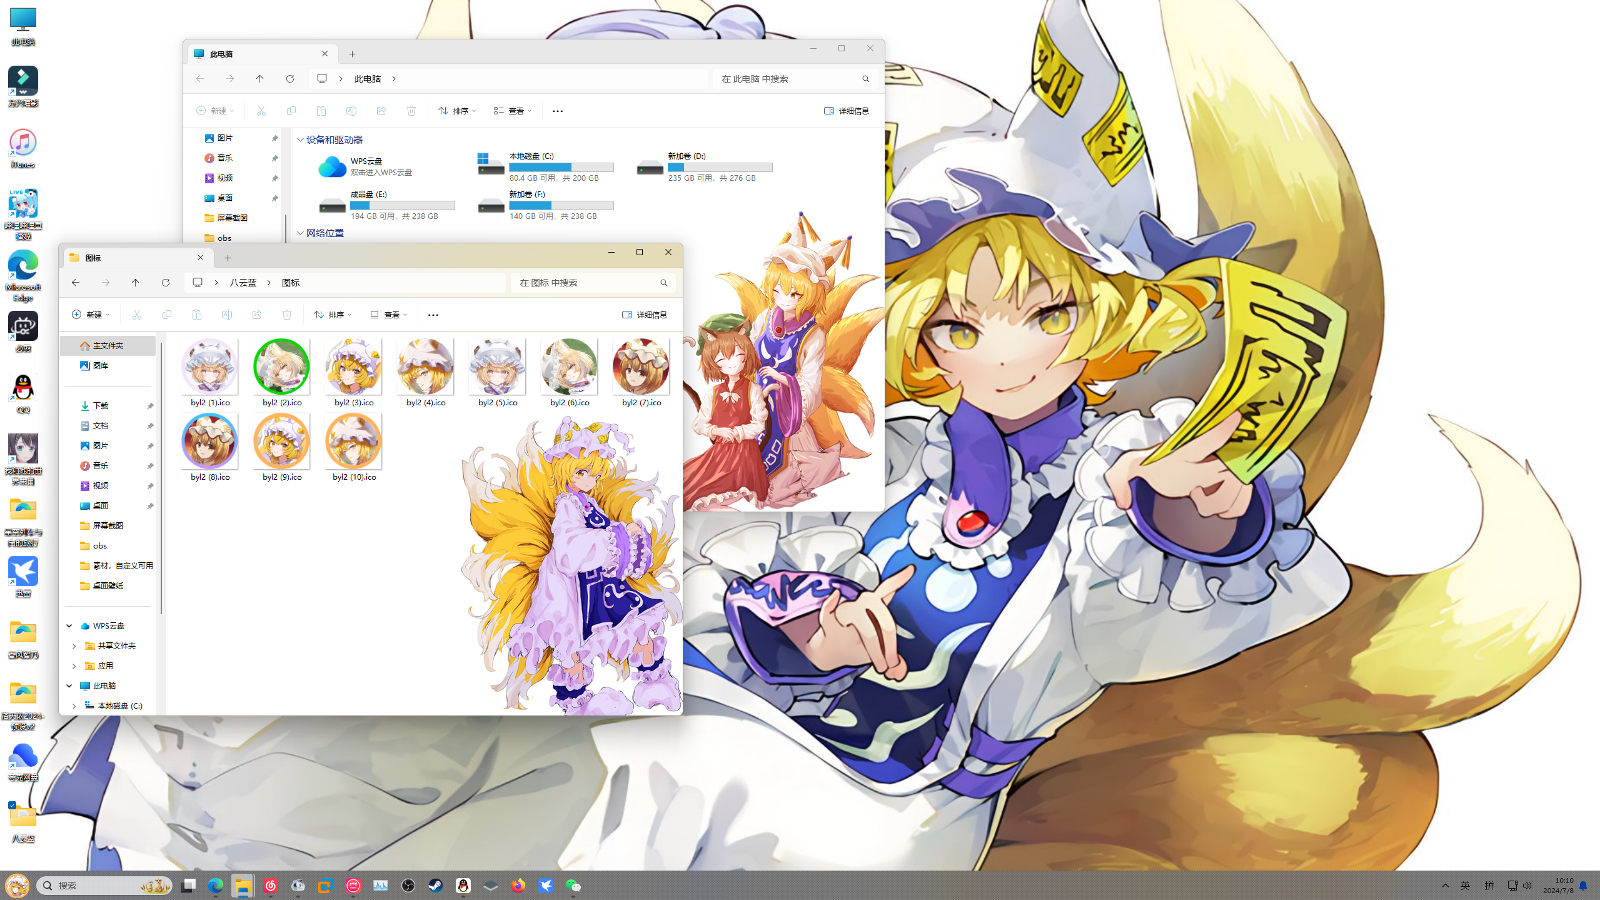
Task: Click the search magnifier in 图标 search box
Action: coord(663,283)
